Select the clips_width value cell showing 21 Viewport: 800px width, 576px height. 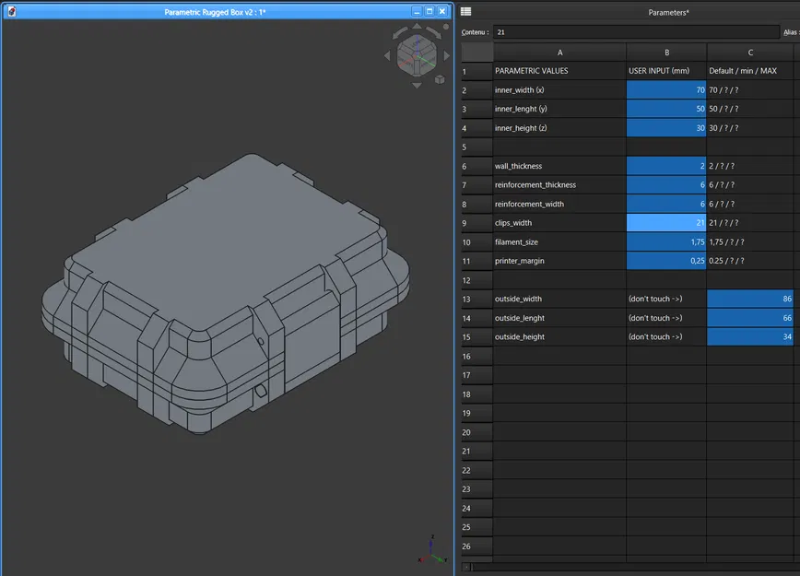coord(666,222)
